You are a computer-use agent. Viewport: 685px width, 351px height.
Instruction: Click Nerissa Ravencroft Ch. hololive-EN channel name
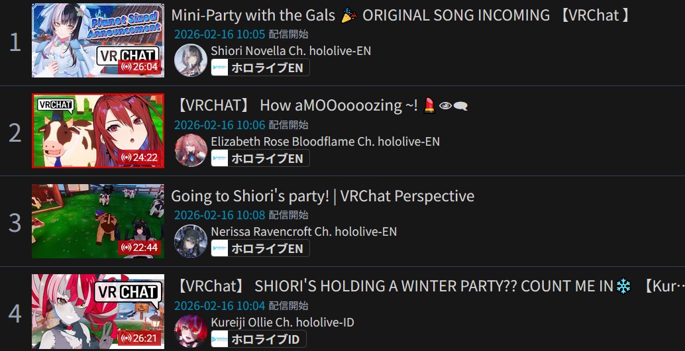click(304, 232)
